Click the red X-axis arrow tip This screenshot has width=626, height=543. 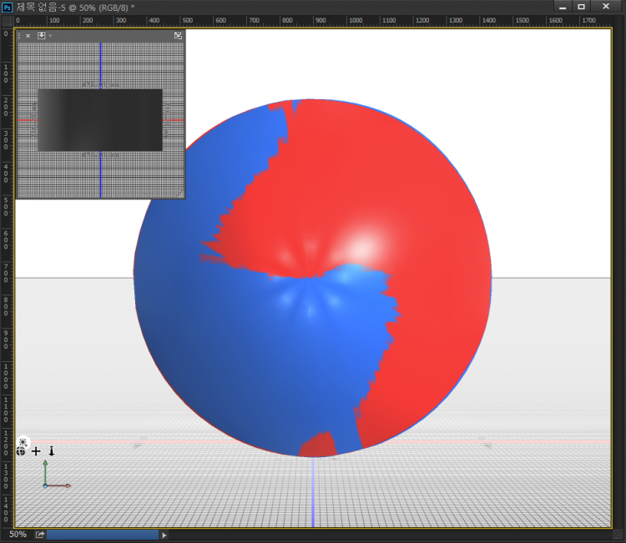point(68,485)
